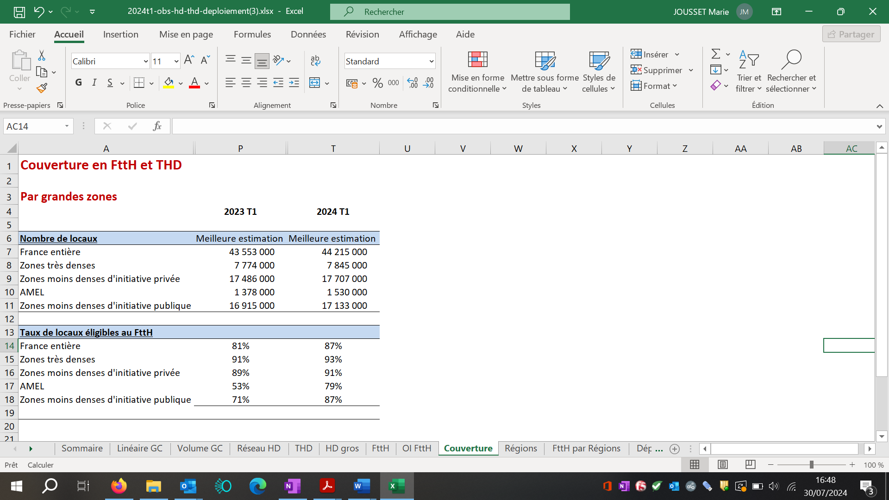This screenshot has height=500, width=889.
Task: Click the Cut scissors icon
Action: point(42,56)
